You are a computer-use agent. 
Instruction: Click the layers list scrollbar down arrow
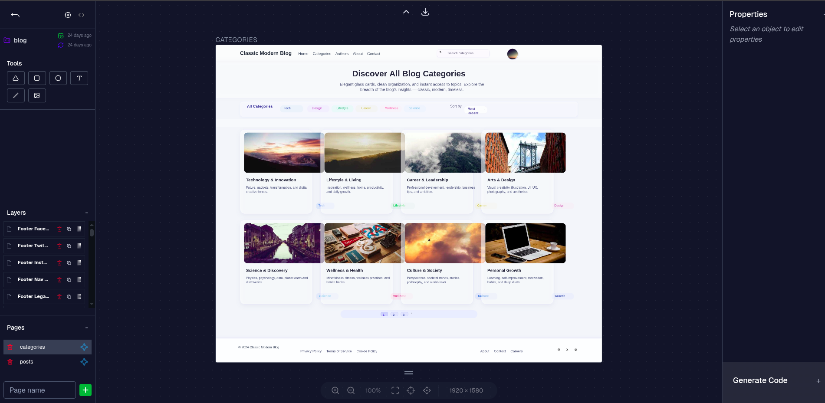92,304
